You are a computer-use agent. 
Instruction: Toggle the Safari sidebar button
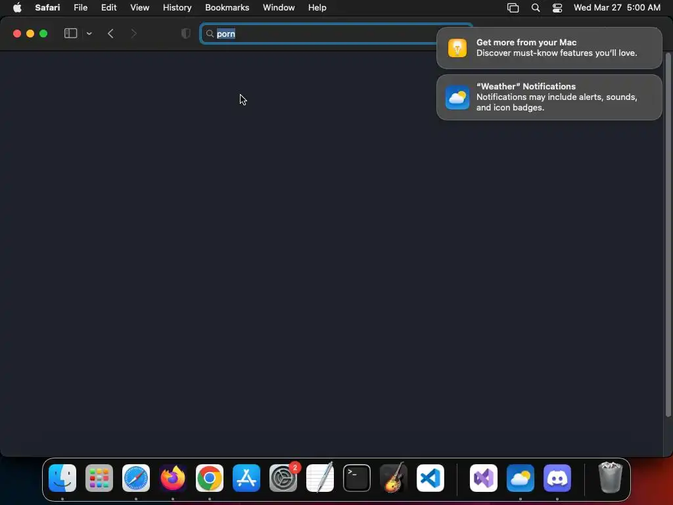(x=70, y=34)
